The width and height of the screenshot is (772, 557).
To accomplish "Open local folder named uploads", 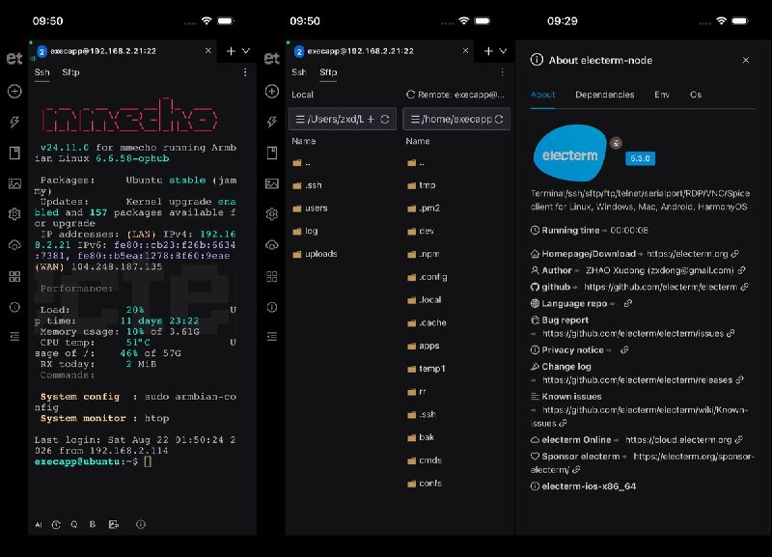I will click(316, 254).
